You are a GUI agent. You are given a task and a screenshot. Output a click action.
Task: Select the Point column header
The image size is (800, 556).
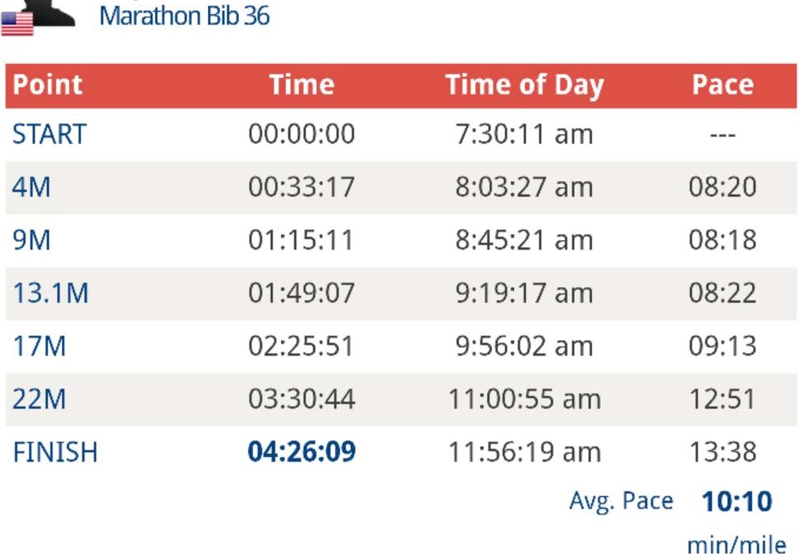click(x=47, y=84)
